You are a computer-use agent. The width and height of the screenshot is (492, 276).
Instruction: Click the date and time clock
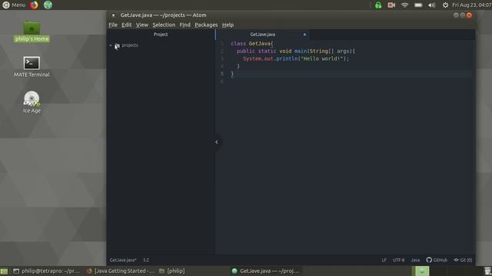coord(471,5)
